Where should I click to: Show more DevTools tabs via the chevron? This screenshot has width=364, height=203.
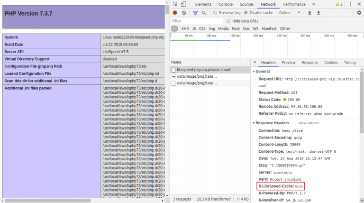point(313,4)
